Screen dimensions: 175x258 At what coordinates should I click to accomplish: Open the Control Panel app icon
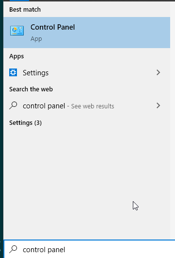(x=17, y=31)
